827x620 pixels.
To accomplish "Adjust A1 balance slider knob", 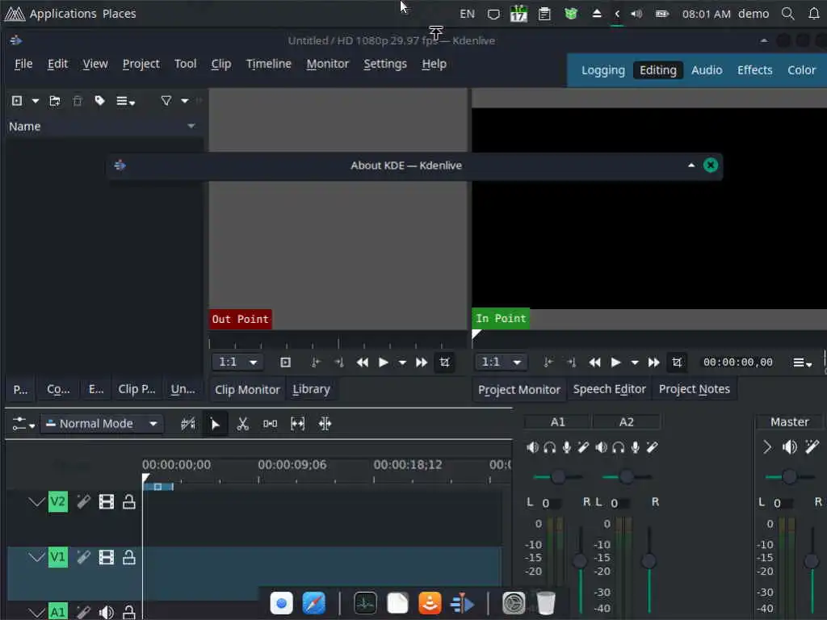I will (558, 477).
